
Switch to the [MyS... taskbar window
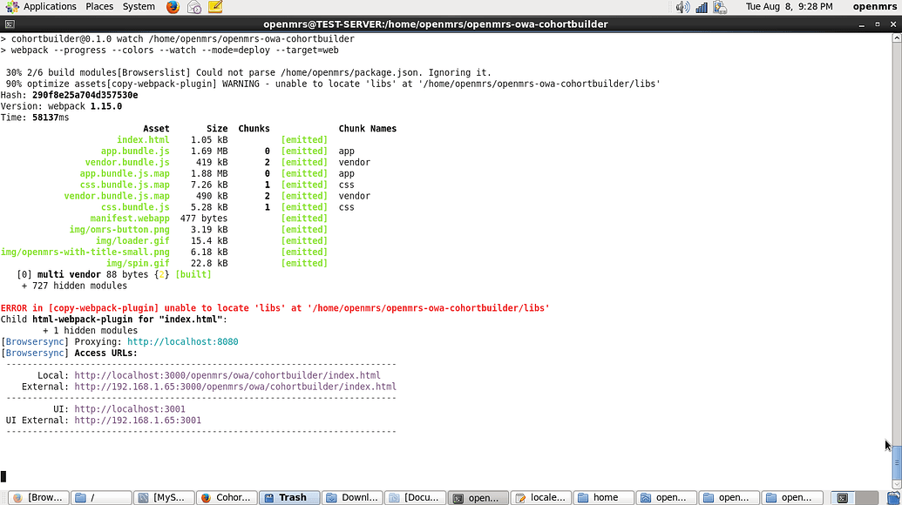click(164, 497)
